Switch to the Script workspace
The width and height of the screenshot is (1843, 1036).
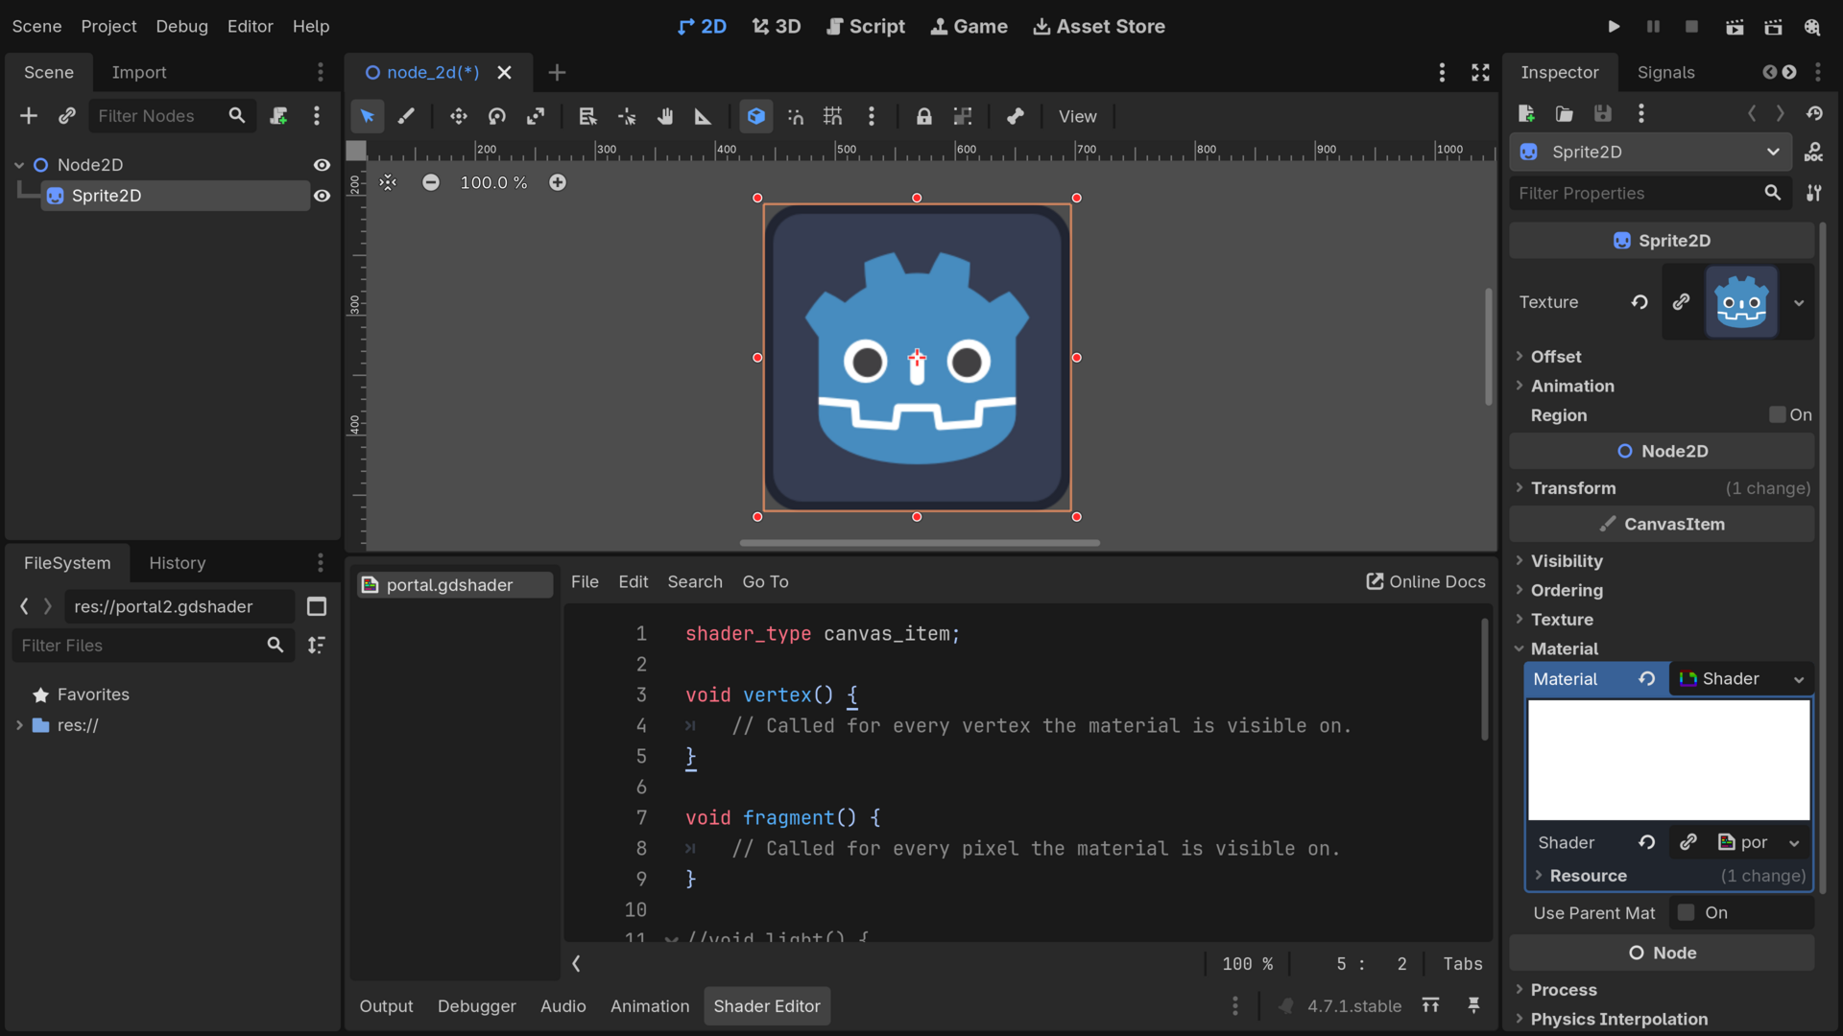point(866,27)
